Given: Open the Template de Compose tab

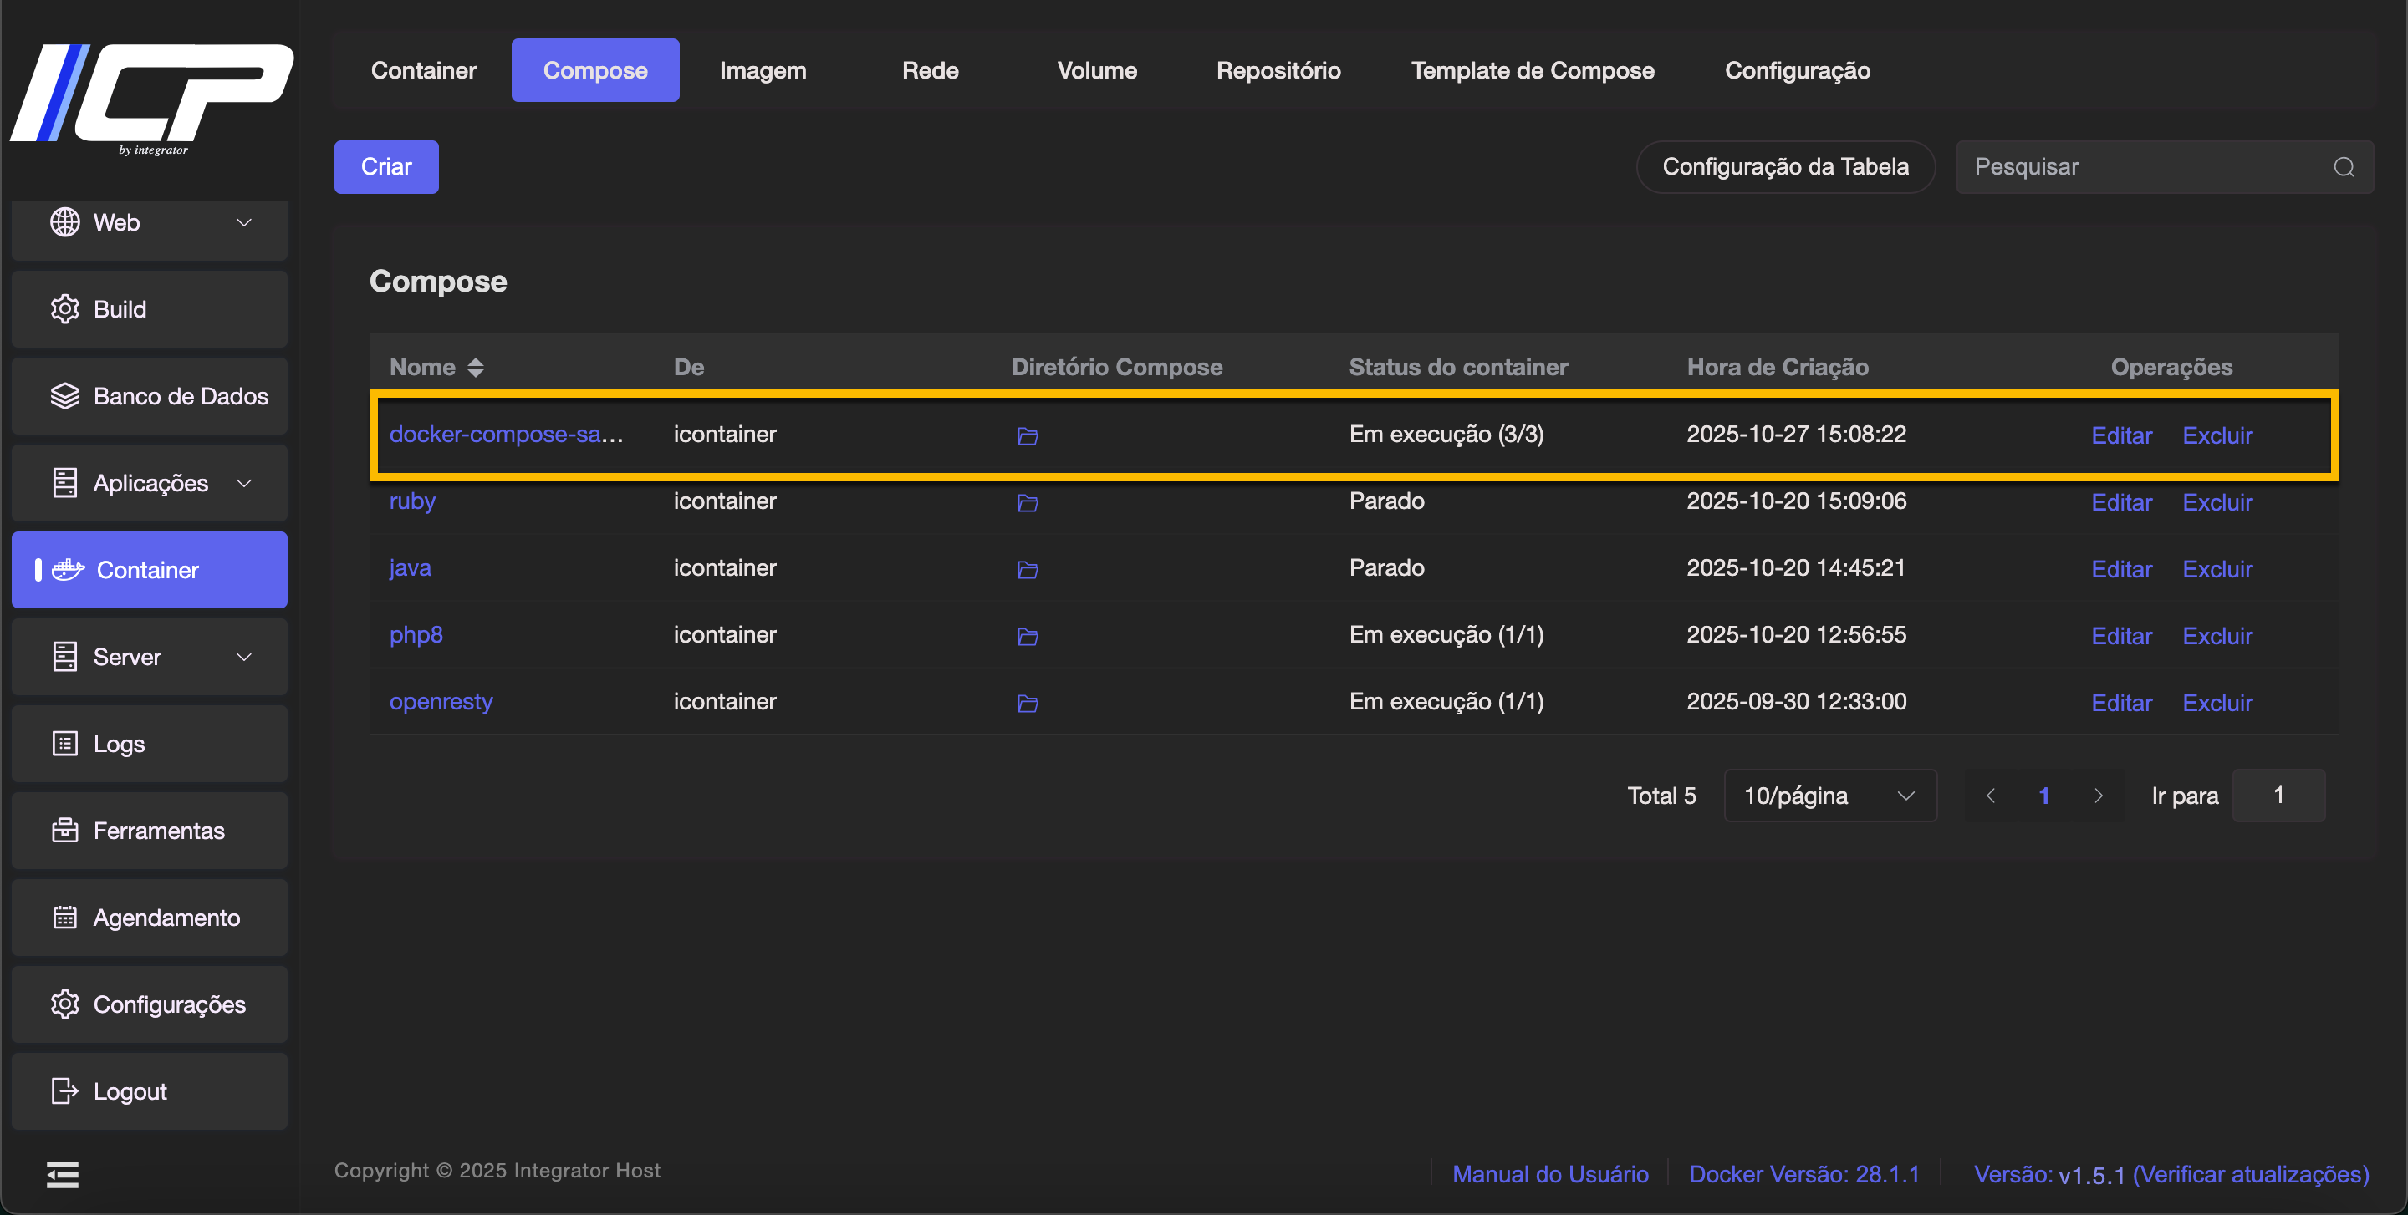Looking at the screenshot, I should pyautogui.click(x=1532, y=70).
